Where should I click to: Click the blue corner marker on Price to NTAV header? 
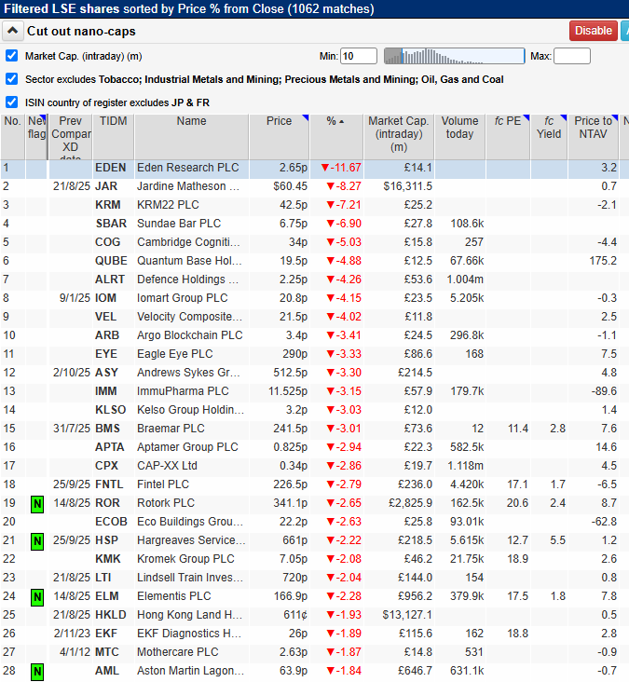[615, 118]
